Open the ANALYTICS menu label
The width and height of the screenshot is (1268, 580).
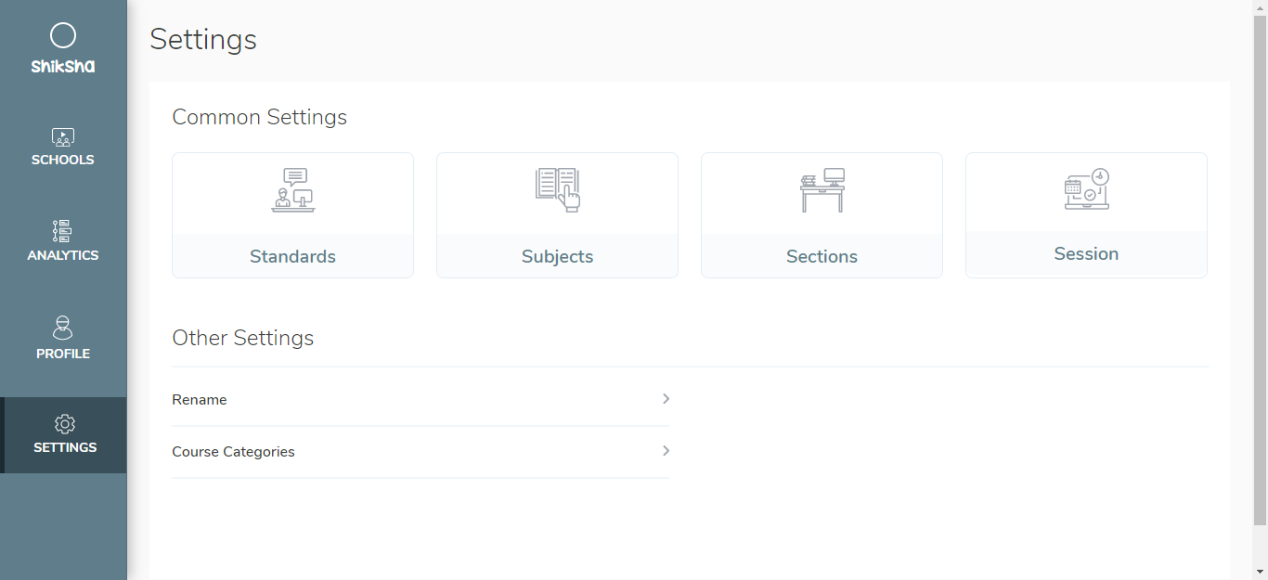click(63, 255)
